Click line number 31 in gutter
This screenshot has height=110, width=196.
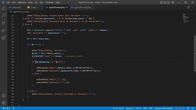(x=13, y=45)
